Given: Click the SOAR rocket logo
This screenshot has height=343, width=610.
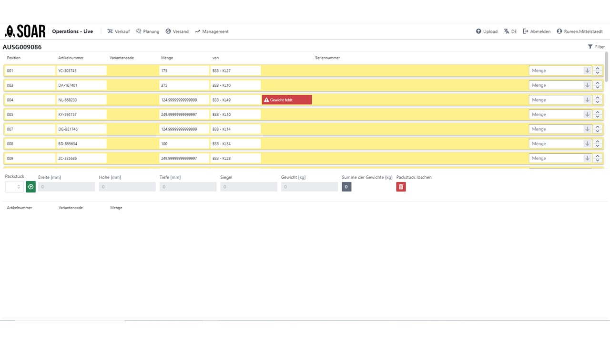Looking at the screenshot, I should pyautogui.click(x=25, y=31).
